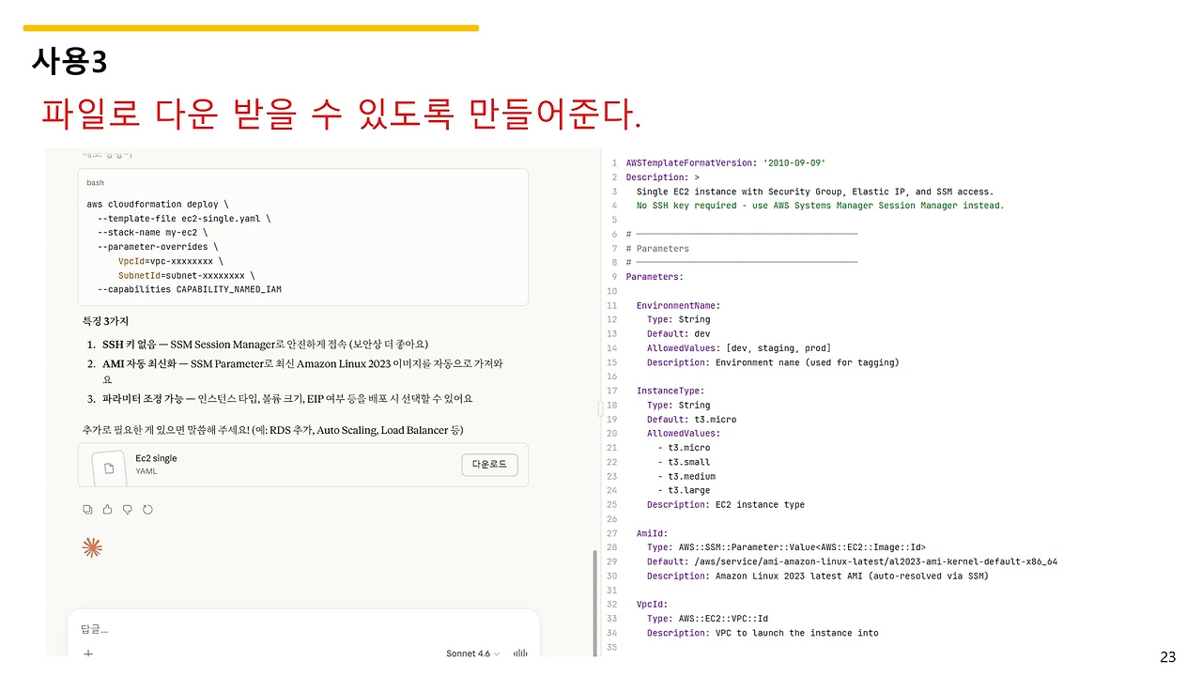Copy the Claude response using the copy icon
Image resolution: width=1202 pixels, height=676 pixels.
click(x=87, y=509)
